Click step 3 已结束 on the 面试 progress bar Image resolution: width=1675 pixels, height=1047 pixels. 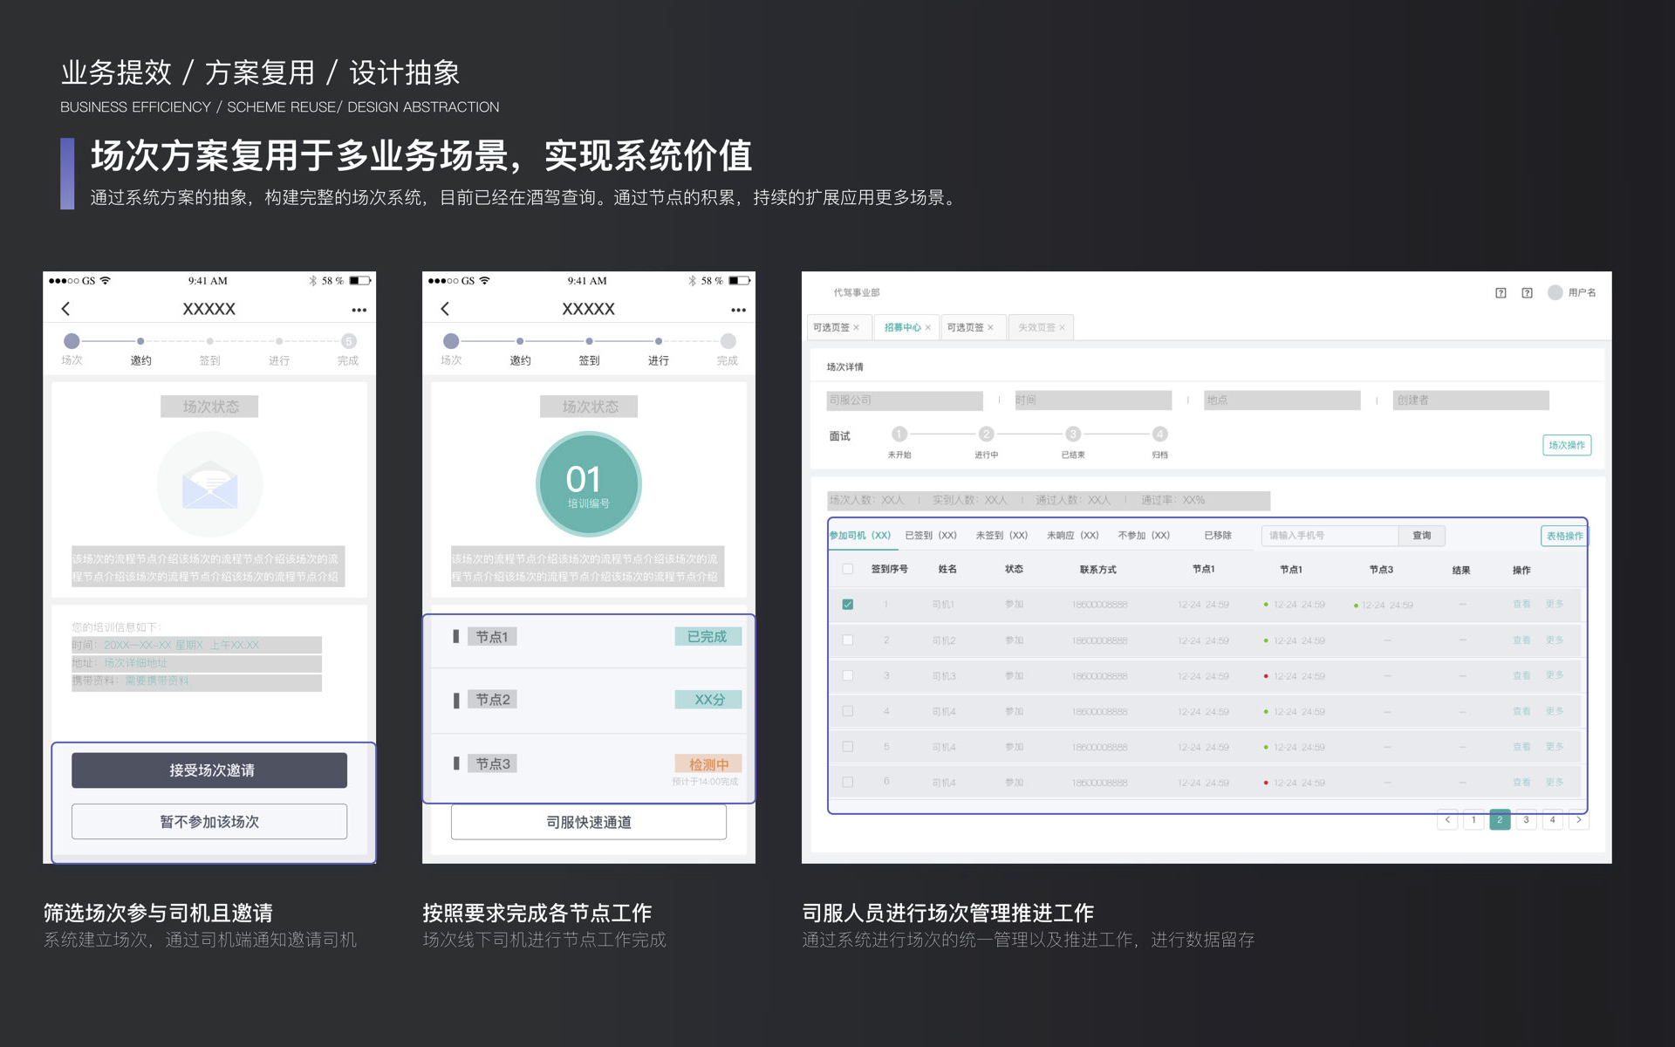[1073, 435]
